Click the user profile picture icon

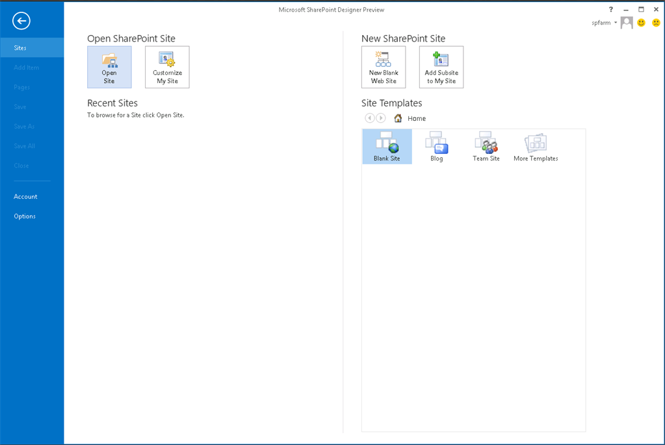coord(627,23)
